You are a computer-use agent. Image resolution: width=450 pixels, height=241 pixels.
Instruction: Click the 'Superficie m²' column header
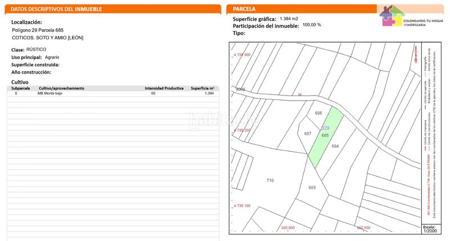[202, 88]
